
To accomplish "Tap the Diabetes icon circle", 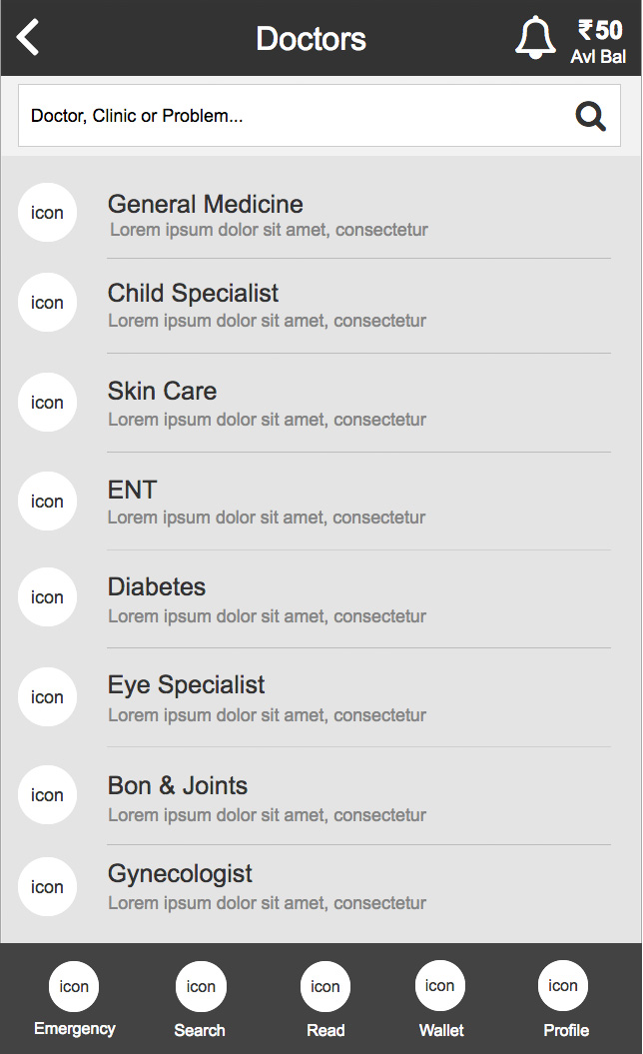I will pos(47,597).
